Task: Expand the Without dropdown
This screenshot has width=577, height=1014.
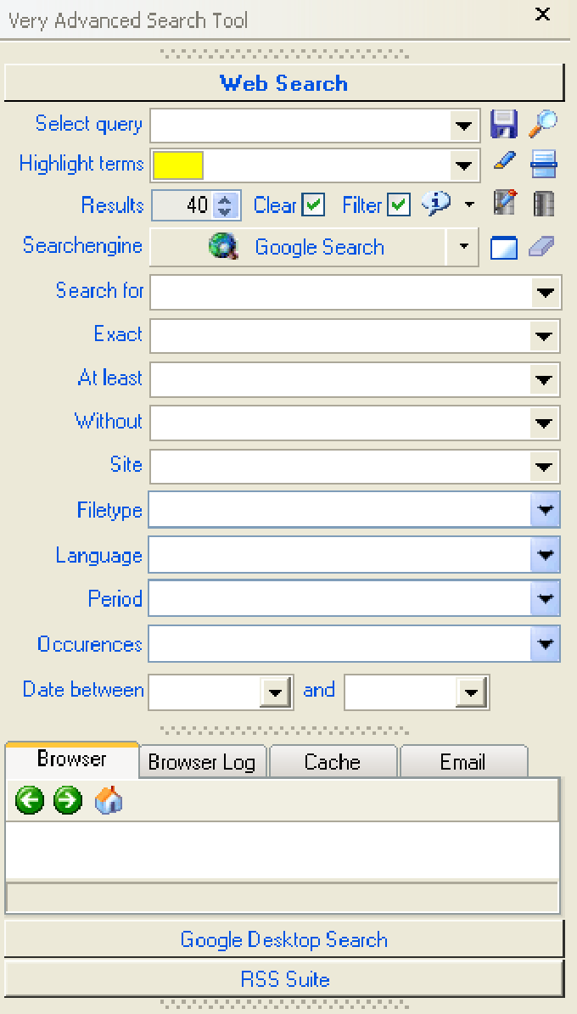Action: (x=544, y=423)
